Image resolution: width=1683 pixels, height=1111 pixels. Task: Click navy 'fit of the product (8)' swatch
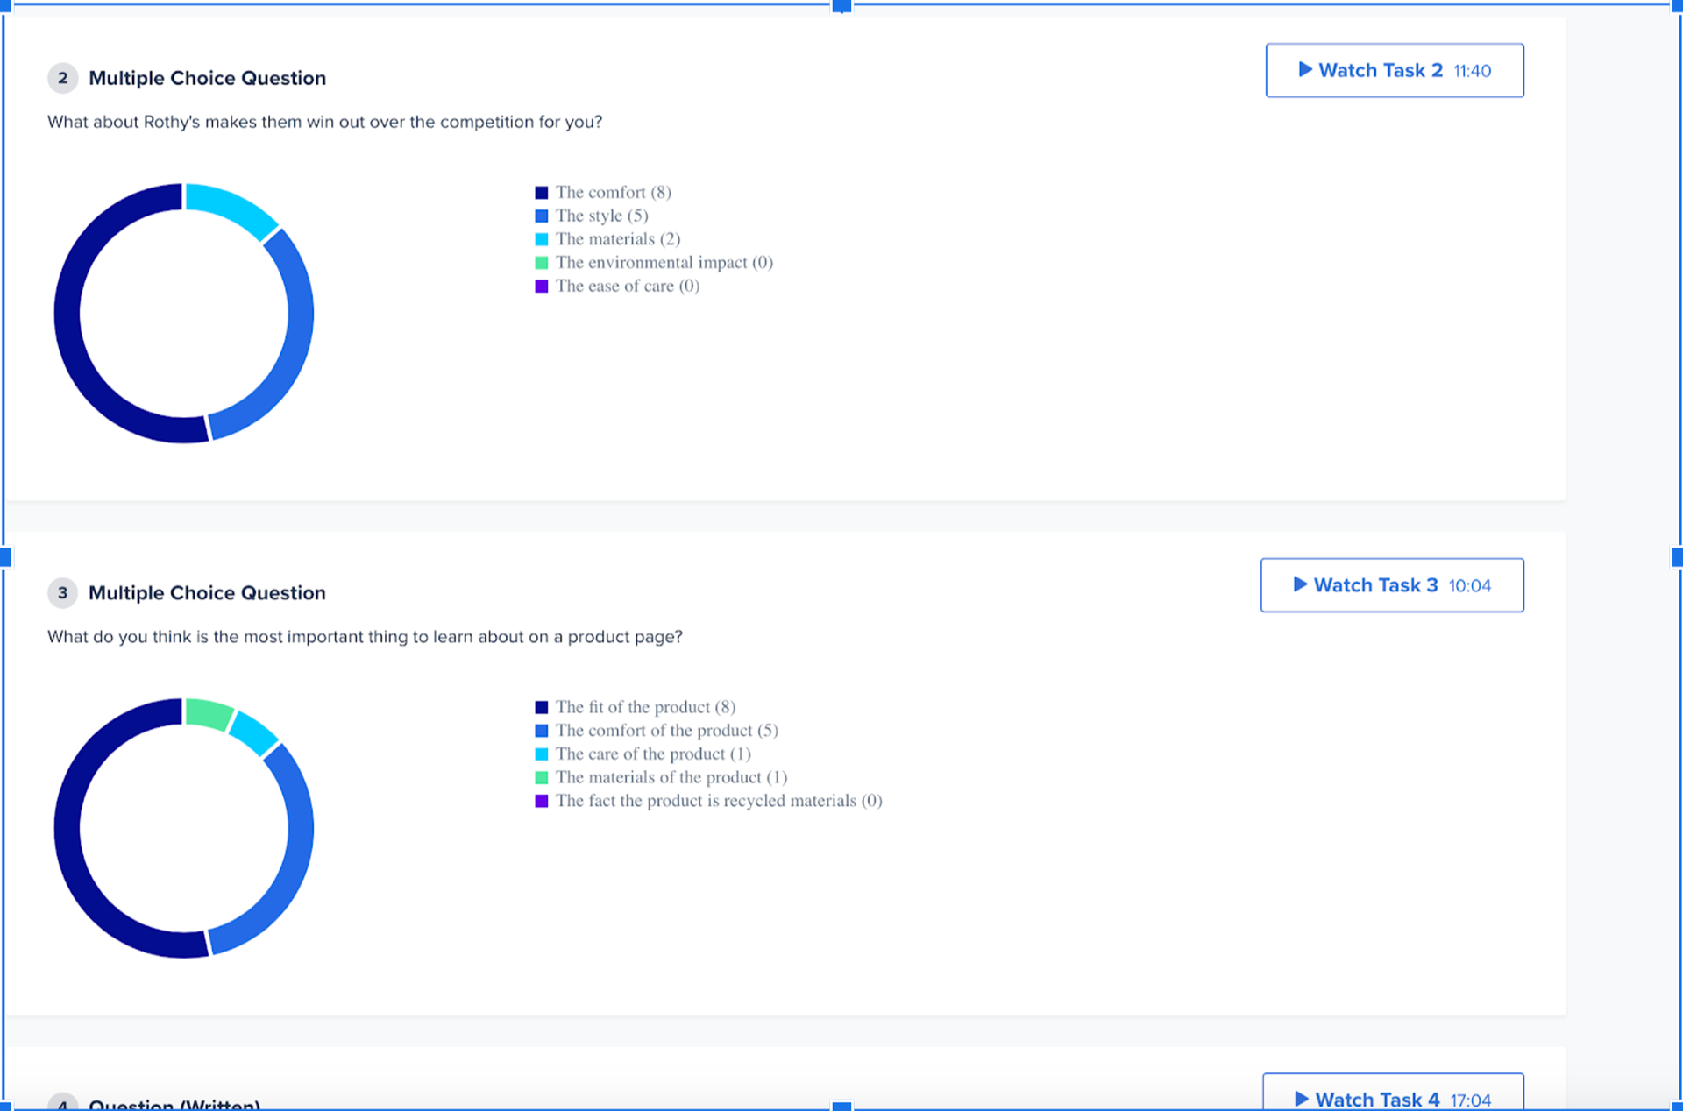point(542,707)
